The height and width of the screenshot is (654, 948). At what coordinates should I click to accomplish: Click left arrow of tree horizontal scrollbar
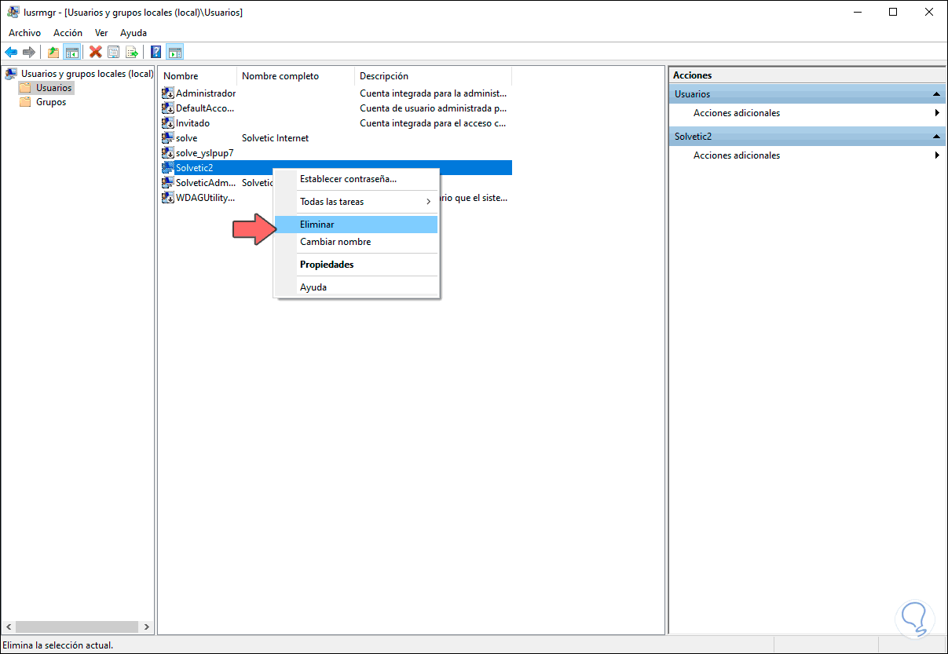click(9, 627)
